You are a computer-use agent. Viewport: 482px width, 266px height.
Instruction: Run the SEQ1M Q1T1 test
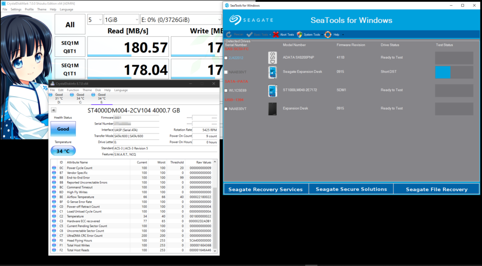70,70
